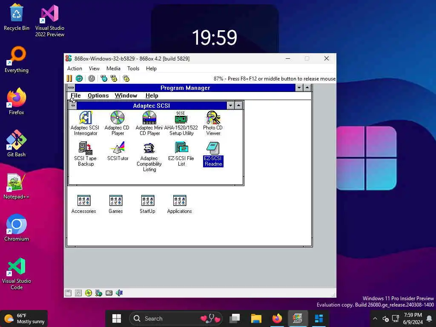The width and height of the screenshot is (436, 327).
Task: Click sound speaker icon in status bar
Action: pos(119,293)
